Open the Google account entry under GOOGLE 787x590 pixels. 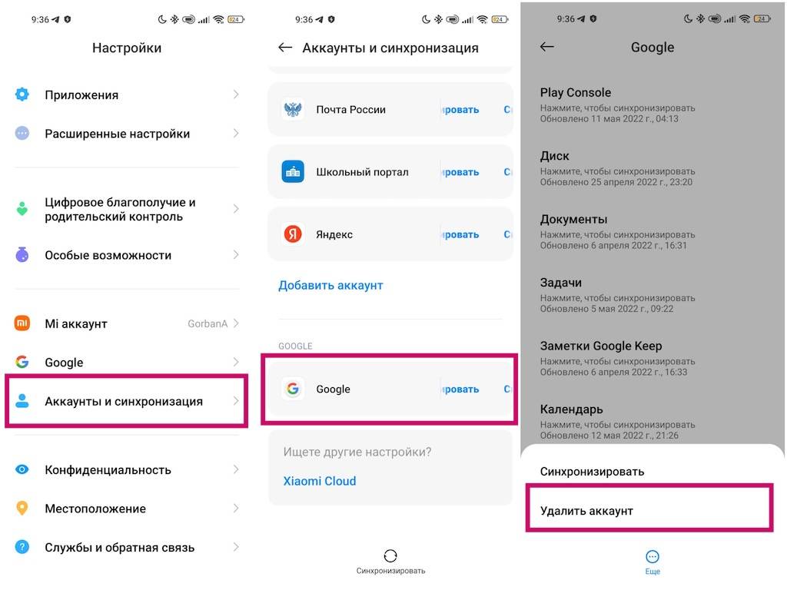(x=390, y=389)
